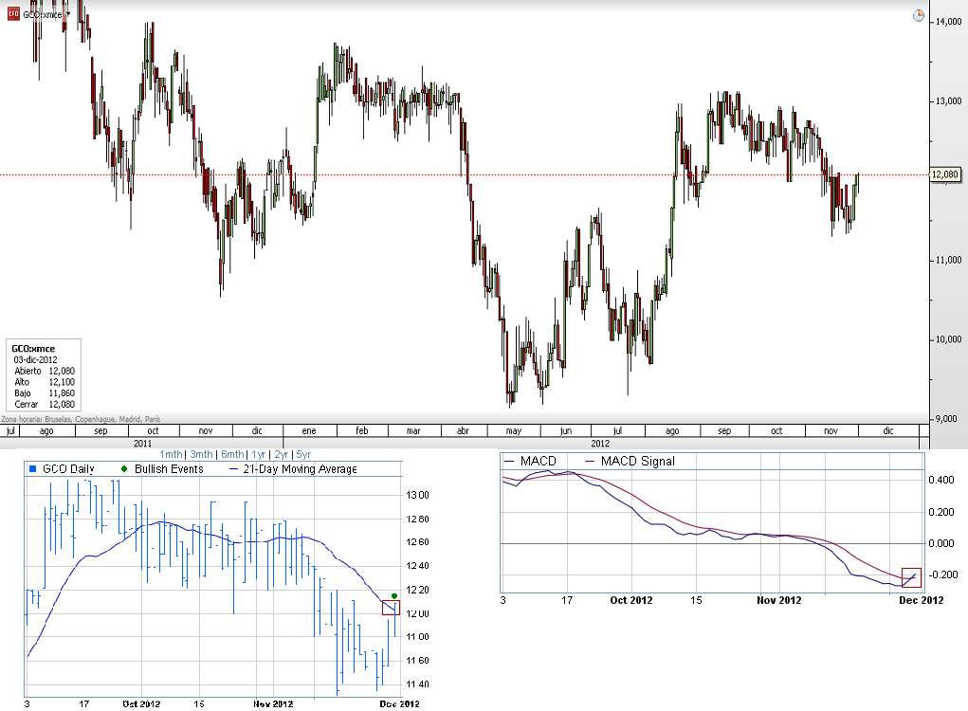Screen dimensions: 968x711
Task: Click the 11,000 price axis label
Action: coord(948,260)
